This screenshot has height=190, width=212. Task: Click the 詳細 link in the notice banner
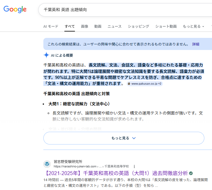coord(195,44)
